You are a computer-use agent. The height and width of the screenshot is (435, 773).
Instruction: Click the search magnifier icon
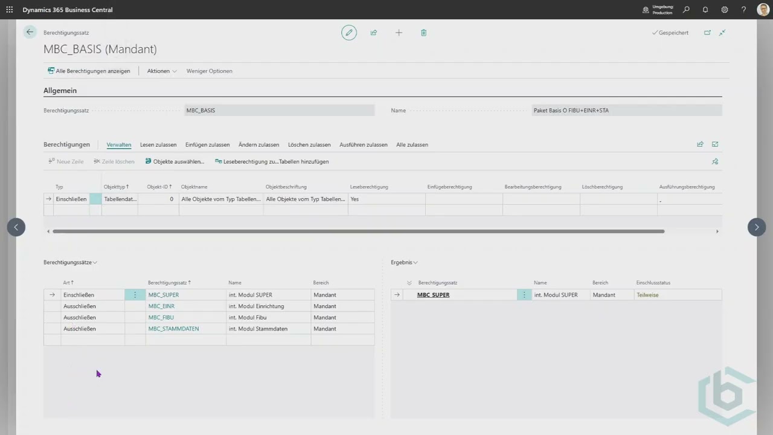click(686, 10)
